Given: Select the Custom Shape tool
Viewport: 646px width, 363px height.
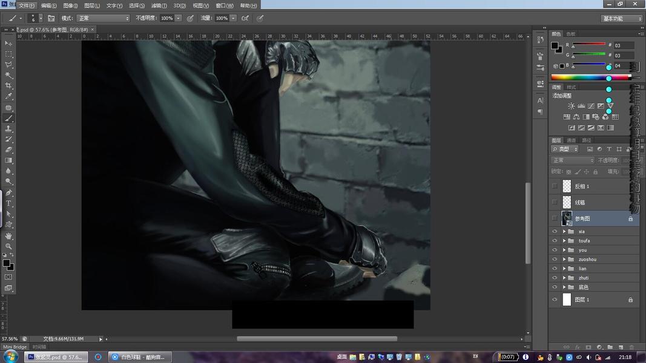Looking at the screenshot, I should click(x=8, y=224).
